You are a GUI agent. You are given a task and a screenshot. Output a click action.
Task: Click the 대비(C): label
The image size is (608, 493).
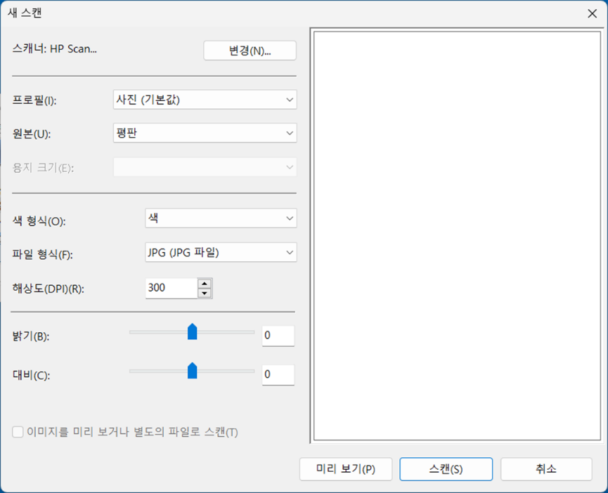31,375
